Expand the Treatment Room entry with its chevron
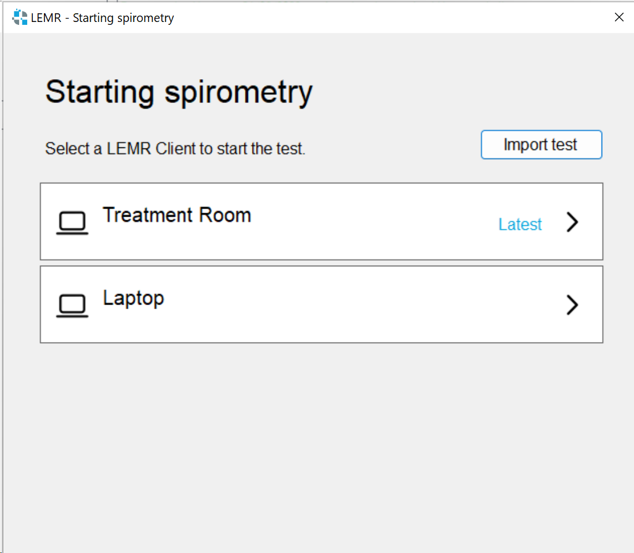Viewport: 634px width, 553px height. 572,221
